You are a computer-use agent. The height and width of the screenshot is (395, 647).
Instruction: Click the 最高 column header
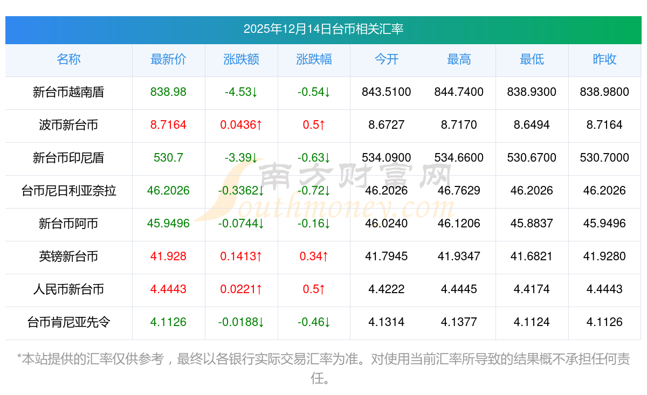point(459,60)
